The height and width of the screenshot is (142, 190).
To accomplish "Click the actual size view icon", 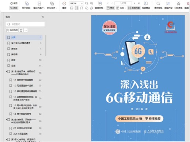I will tap(72, 8).
